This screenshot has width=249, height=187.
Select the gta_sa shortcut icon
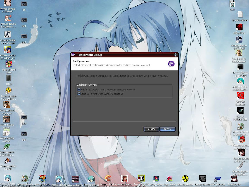coord(7,105)
